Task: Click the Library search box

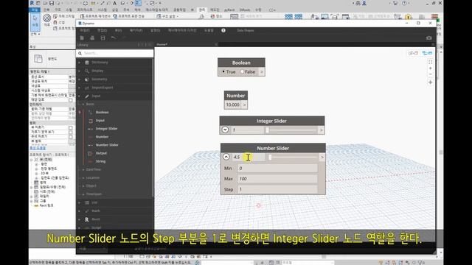Action: coord(115,53)
